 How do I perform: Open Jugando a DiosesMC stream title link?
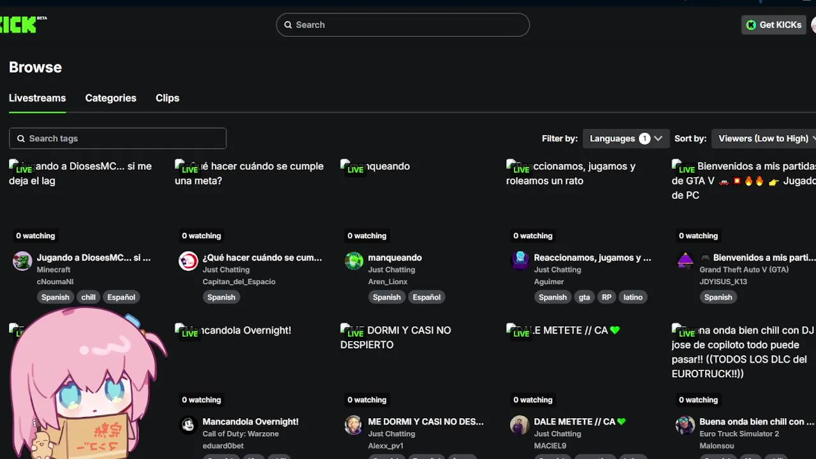(x=94, y=258)
